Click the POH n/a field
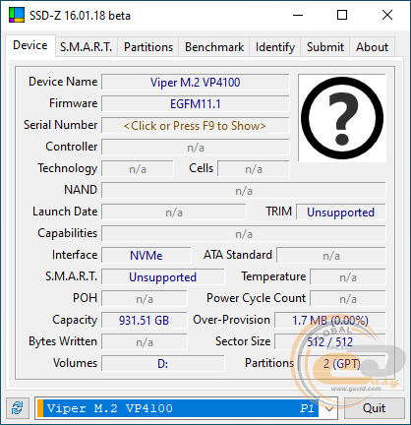 coord(145,299)
